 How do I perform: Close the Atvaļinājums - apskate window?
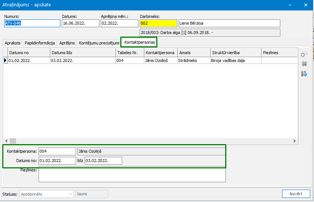306,5
